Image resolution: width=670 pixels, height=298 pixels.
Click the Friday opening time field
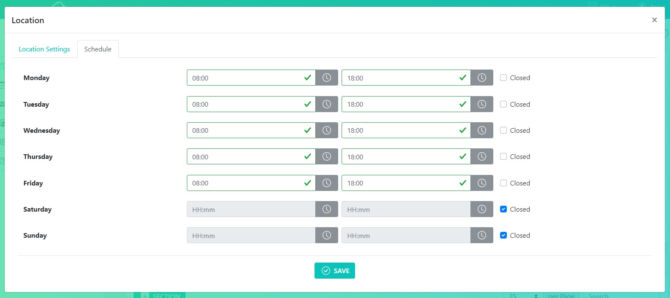click(244, 183)
